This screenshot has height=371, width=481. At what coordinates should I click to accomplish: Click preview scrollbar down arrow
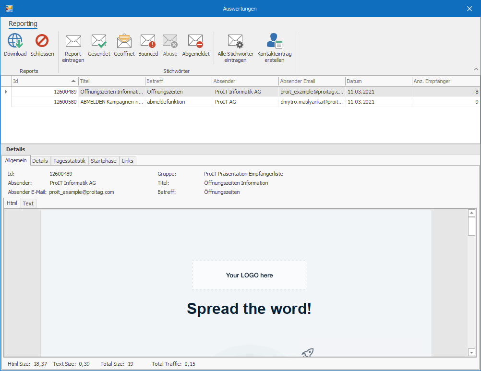coord(471,353)
